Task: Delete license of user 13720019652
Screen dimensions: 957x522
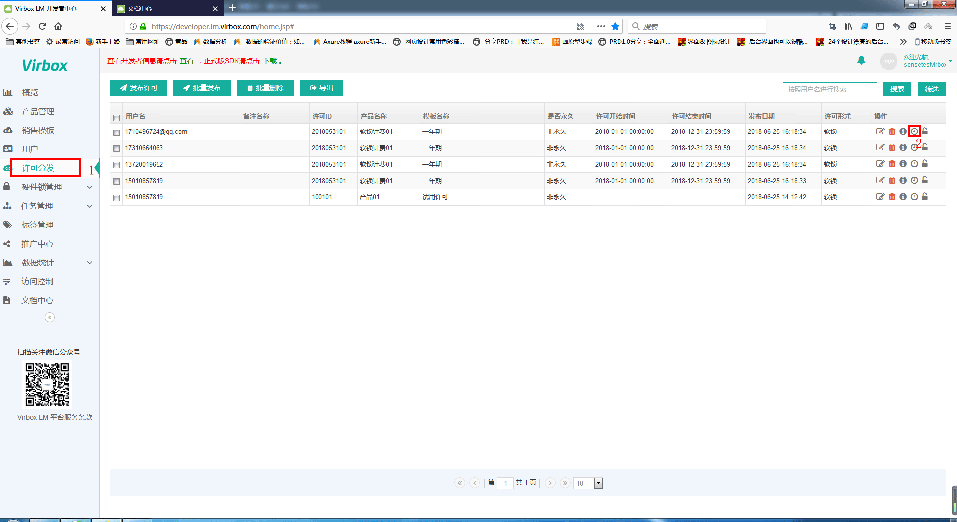Action: coord(892,164)
